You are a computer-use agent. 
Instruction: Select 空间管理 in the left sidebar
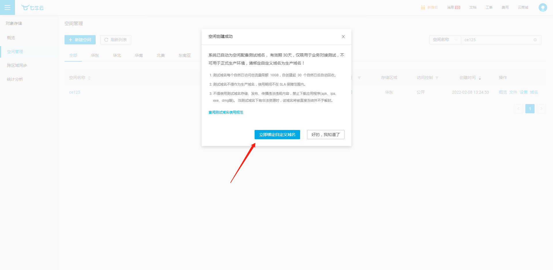29,52
